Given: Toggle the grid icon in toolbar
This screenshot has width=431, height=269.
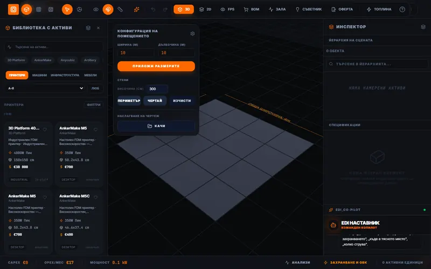Looking at the screenshot, I should 39,9.
